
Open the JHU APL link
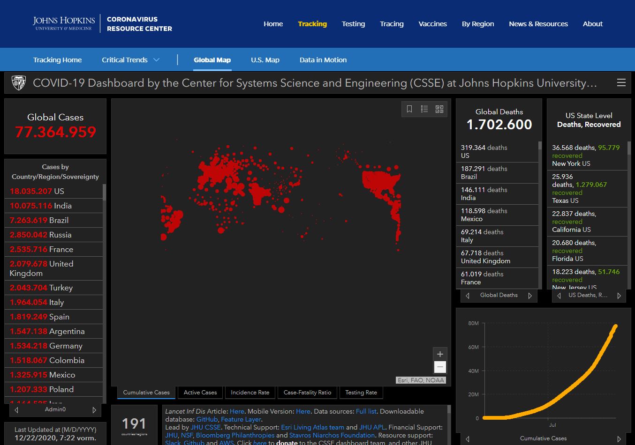(371, 427)
